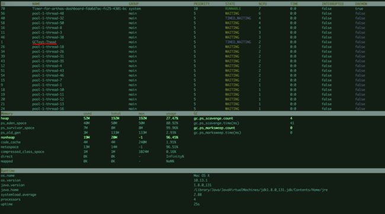This screenshot has height=214, width=385.
Task: Select thread name pool-1-thread-10
Action: [48, 90]
